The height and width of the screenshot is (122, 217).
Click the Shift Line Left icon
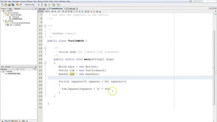pos(85,11)
